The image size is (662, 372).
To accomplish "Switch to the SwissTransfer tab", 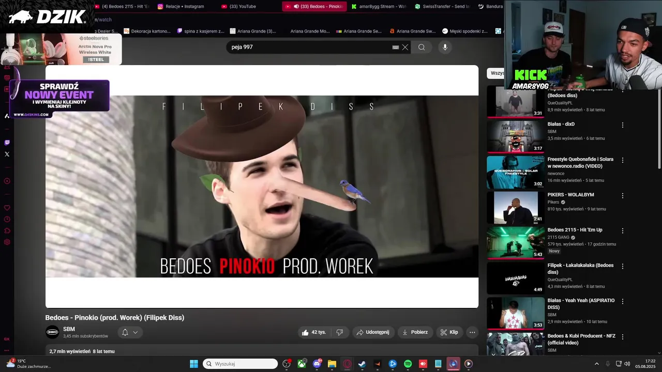I will 442,6.
